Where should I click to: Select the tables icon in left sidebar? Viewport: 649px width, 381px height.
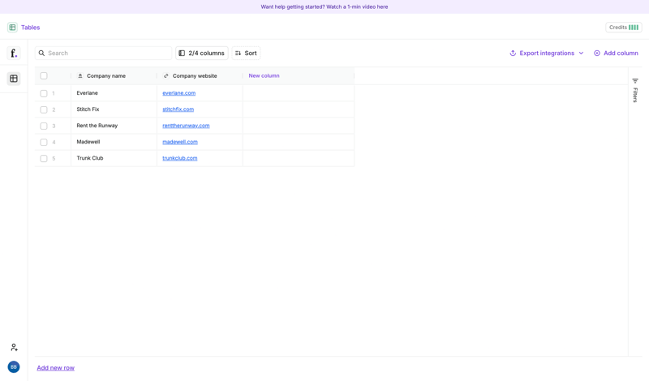(x=14, y=79)
